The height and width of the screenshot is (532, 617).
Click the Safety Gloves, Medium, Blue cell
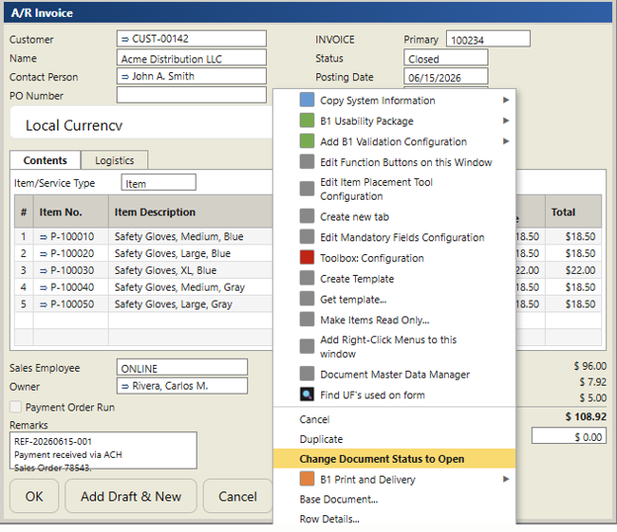pos(191,236)
